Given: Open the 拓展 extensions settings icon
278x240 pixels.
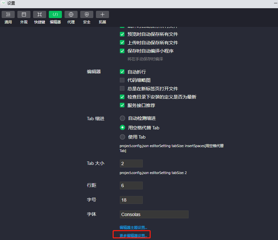Looking at the screenshot, I should pos(102,14).
